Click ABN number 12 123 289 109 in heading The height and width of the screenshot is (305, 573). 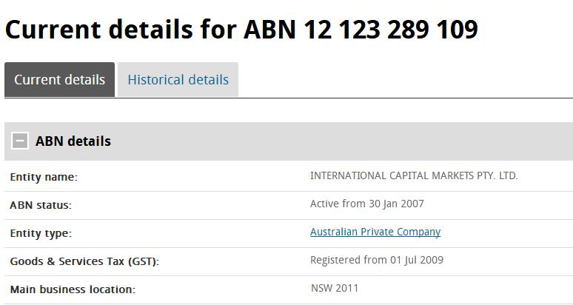(x=361, y=29)
